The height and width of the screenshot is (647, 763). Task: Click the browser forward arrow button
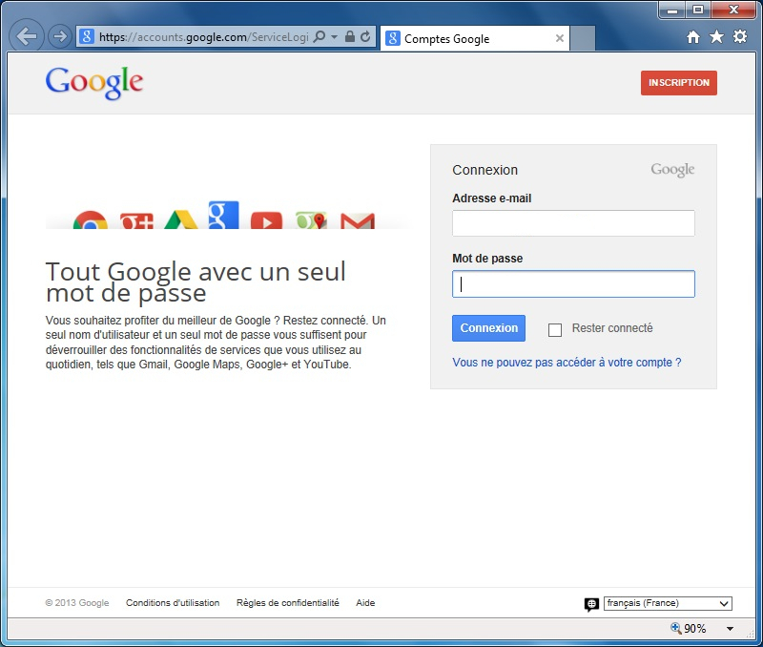59,37
